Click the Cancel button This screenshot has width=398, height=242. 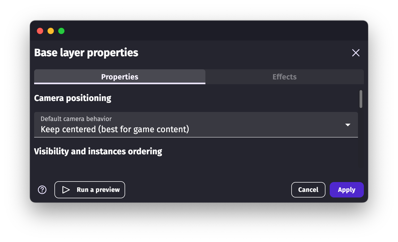tap(308, 190)
